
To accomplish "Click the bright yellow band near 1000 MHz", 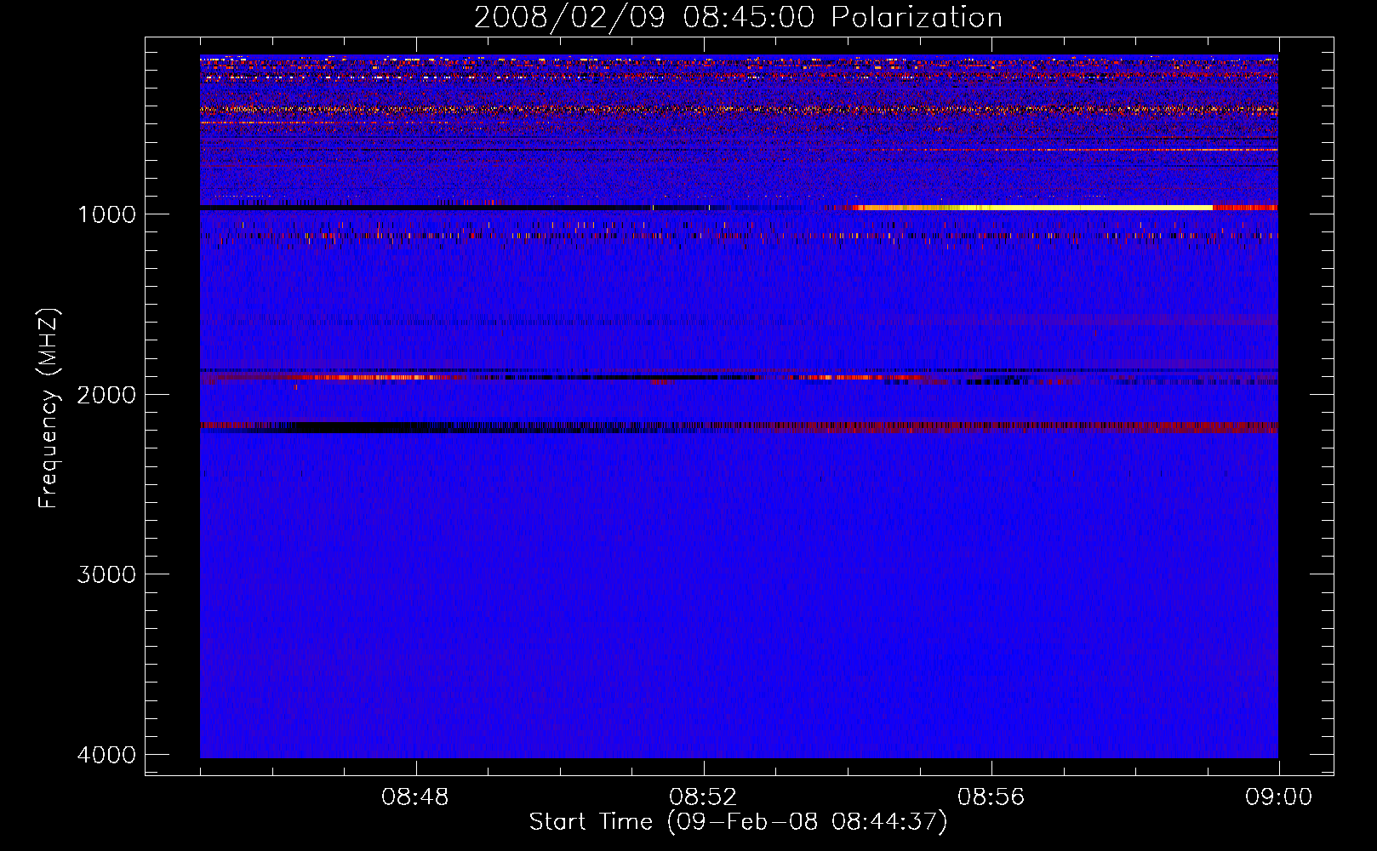I will [1033, 207].
